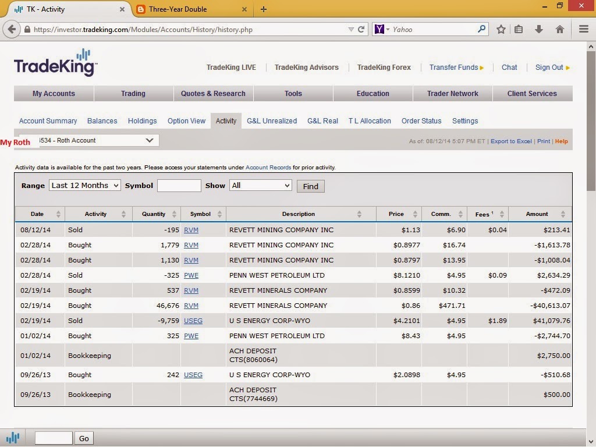Click the Sign Out link
The height and width of the screenshot is (447, 596).
pyautogui.click(x=552, y=68)
